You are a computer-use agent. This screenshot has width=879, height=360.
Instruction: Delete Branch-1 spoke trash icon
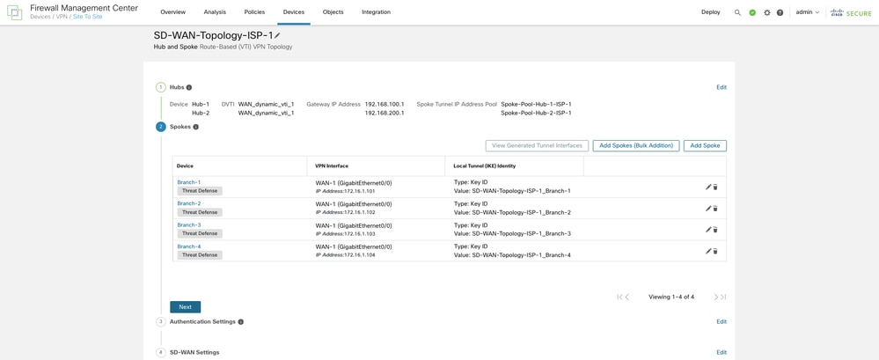coord(715,187)
